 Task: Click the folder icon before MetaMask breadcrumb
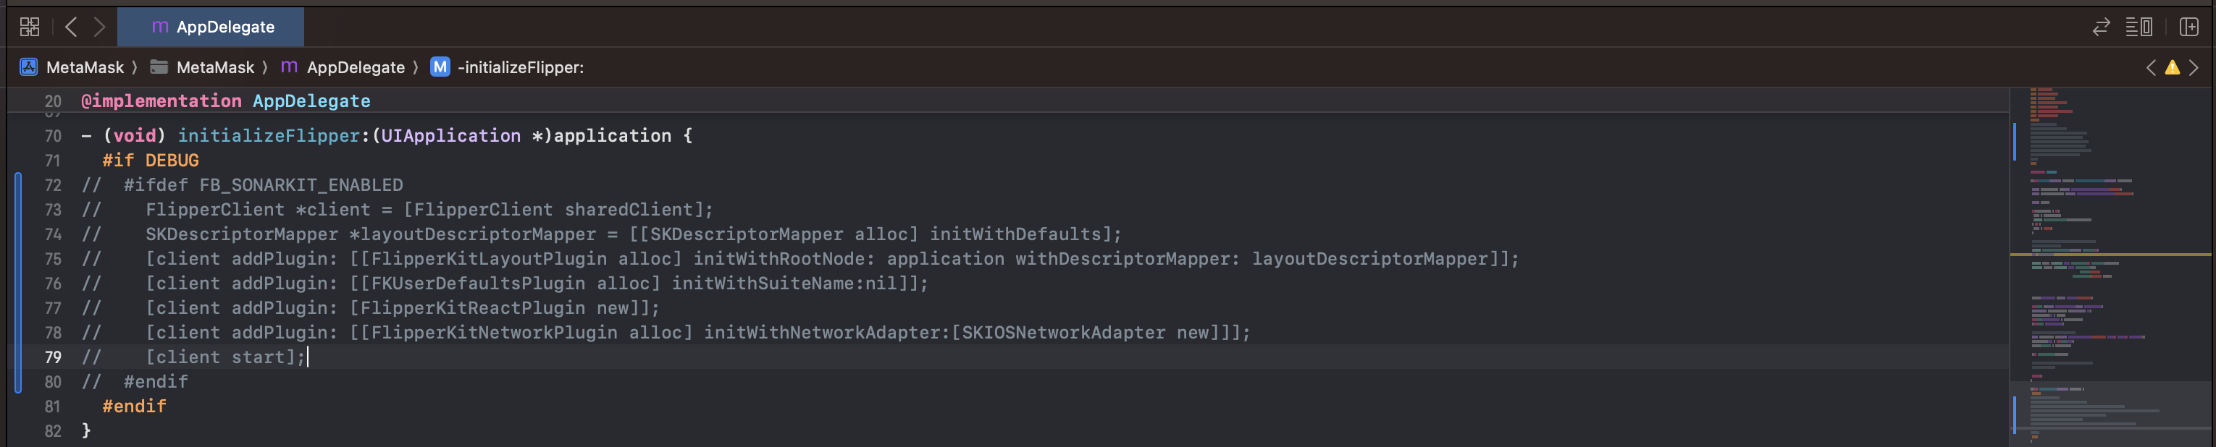(x=157, y=67)
